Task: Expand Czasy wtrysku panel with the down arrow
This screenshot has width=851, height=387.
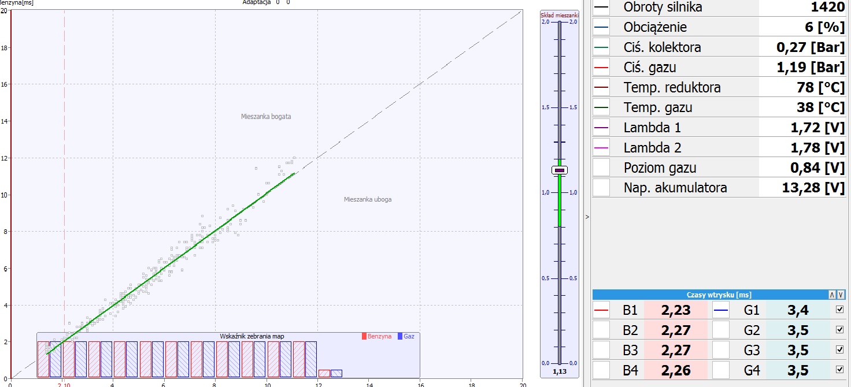Action: 841,295
